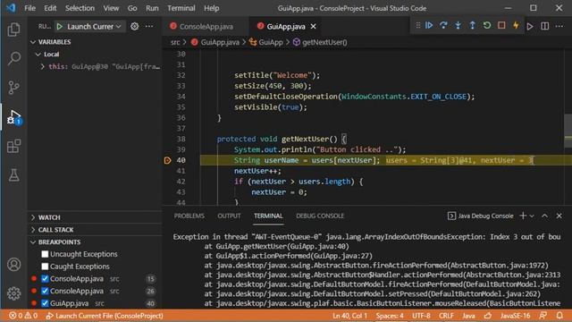Open launch.json via gear icon
Screen dimensions: 572x322
[x=135, y=26]
